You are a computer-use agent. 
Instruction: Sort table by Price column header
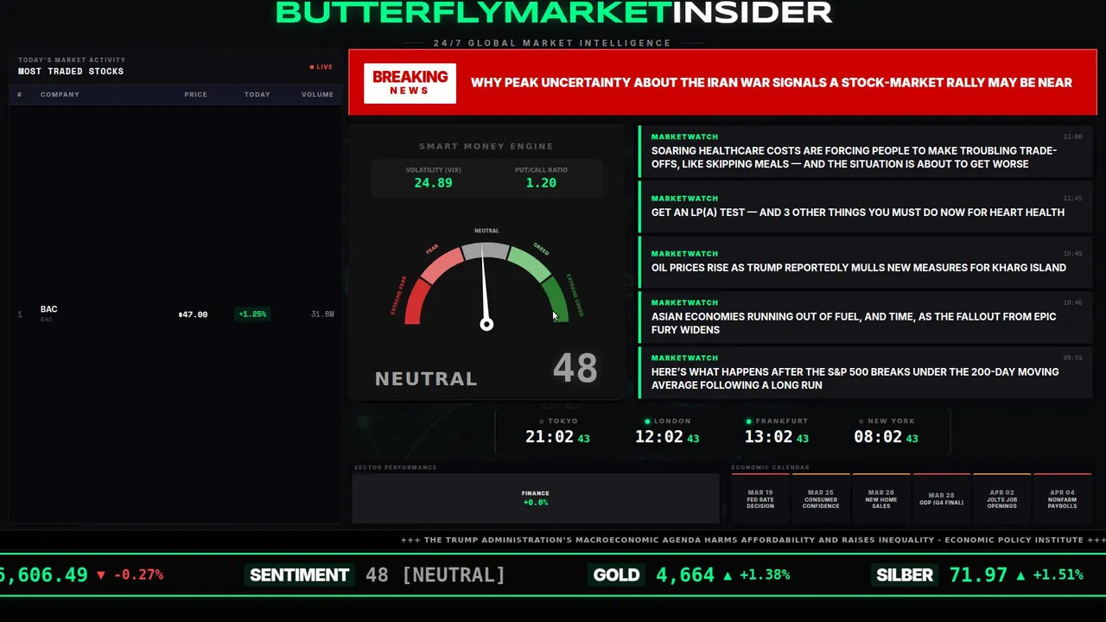(195, 94)
